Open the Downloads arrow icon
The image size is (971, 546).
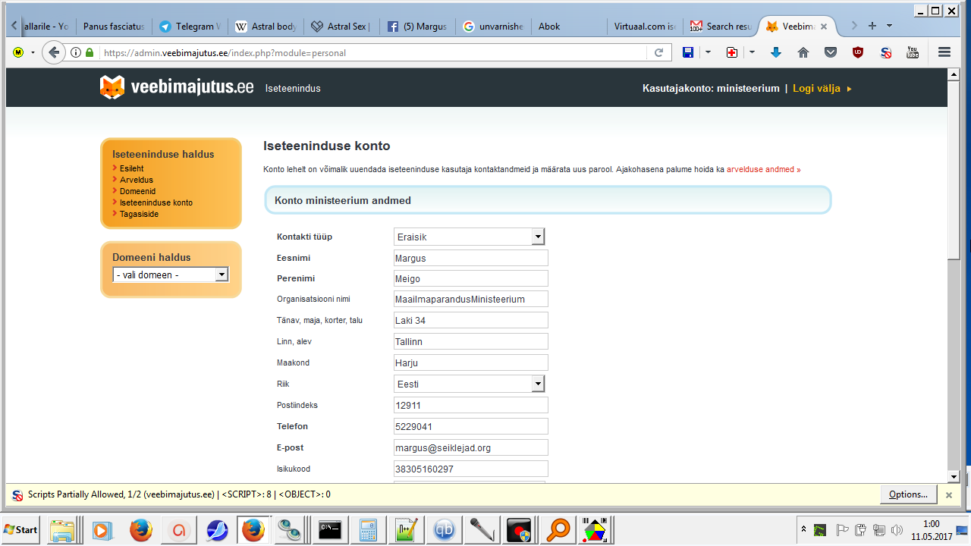tap(775, 52)
